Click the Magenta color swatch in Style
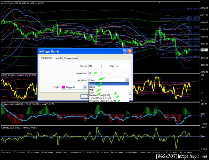The width and height of the screenshot is (209, 160). tap(63, 87)
